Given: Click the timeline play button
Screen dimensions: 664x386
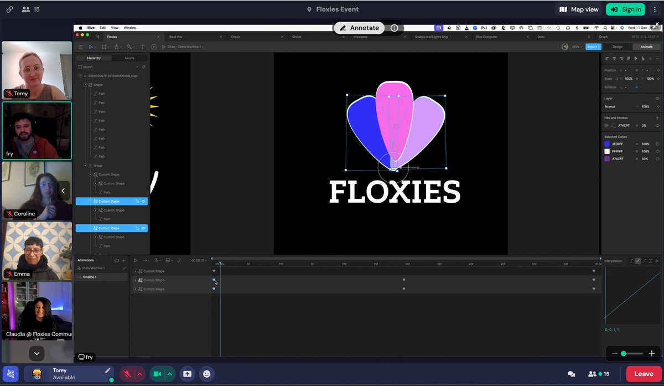Looking at the screenshot, I should [136, 260].
